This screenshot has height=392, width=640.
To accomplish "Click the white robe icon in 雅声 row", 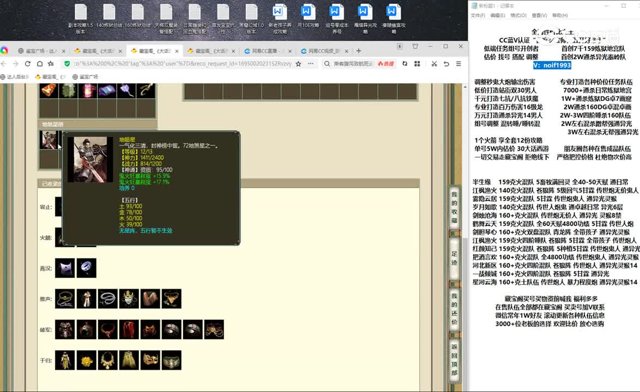I will 86,299.
